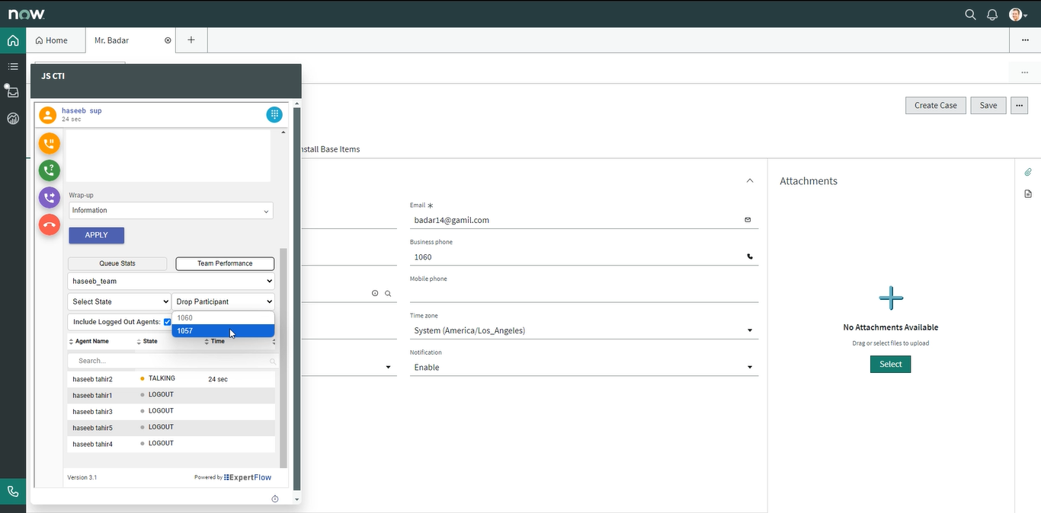Image resolution: width=1041 pixels, height=513 pixels.
Task: Open the phone icon in bottom-left sidebar
Action: pos(13,492)
